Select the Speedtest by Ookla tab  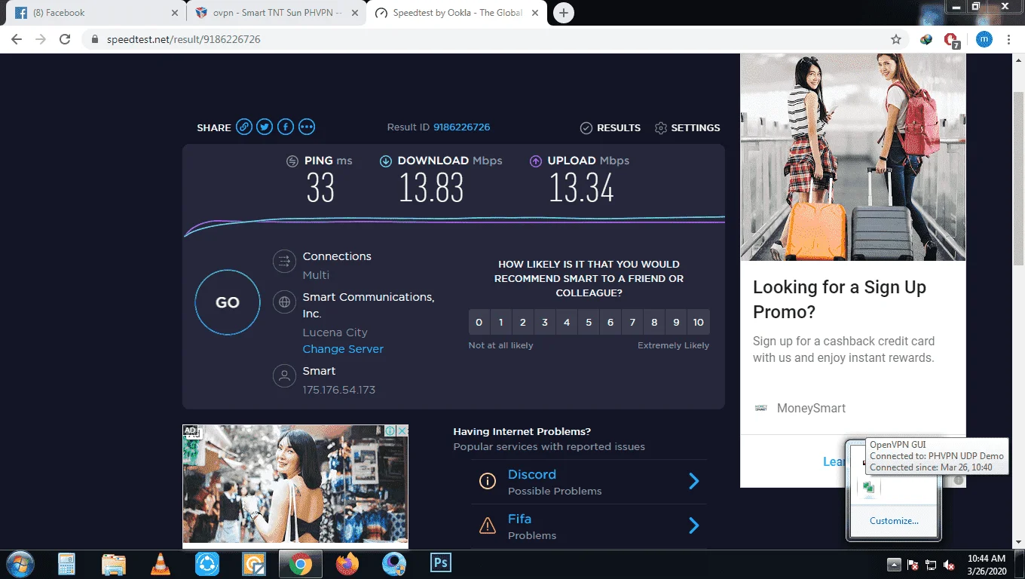[457, 13]
